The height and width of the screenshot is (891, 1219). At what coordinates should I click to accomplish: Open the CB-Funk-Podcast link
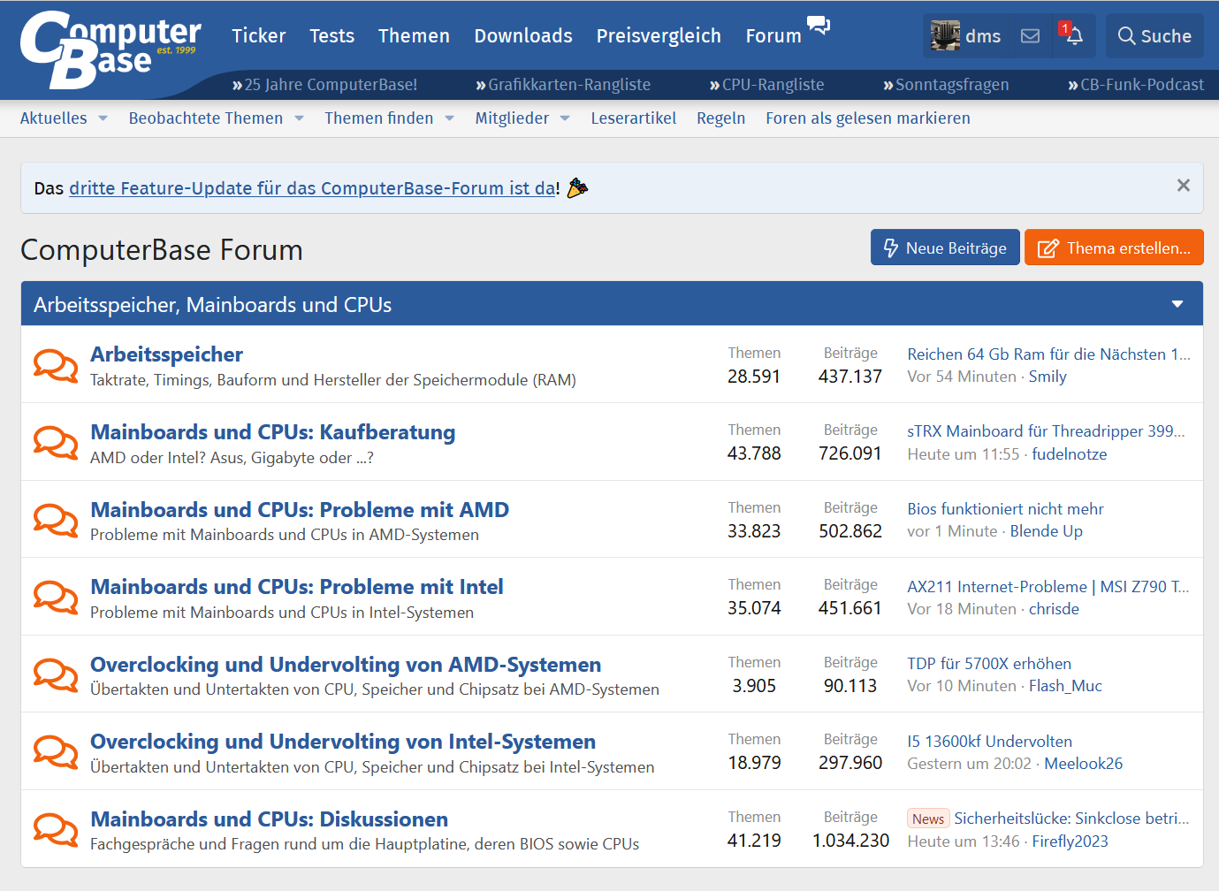pos(1136,85)
